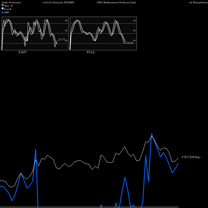Click the end of the white close price line
The width and height of the screenshot is (208, 208).
pos(178,158)
